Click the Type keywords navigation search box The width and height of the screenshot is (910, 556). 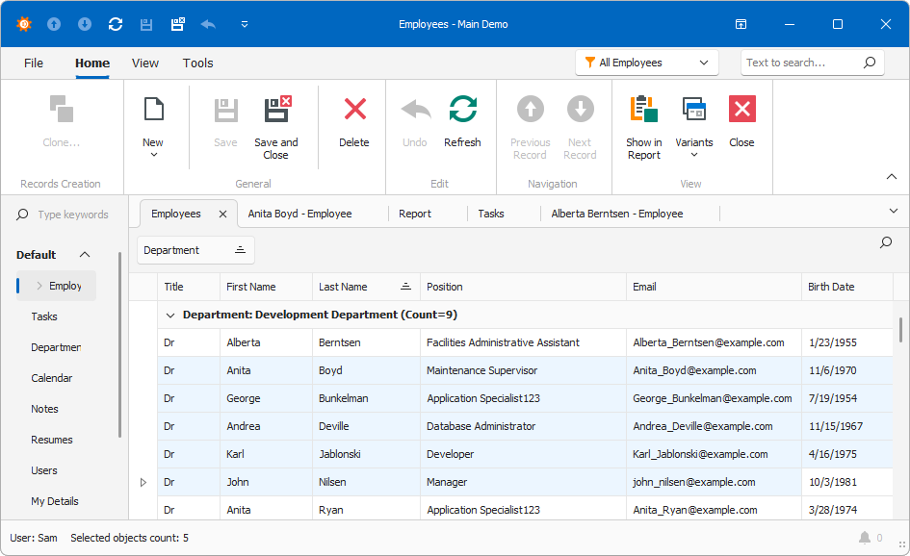pos(66,215)
